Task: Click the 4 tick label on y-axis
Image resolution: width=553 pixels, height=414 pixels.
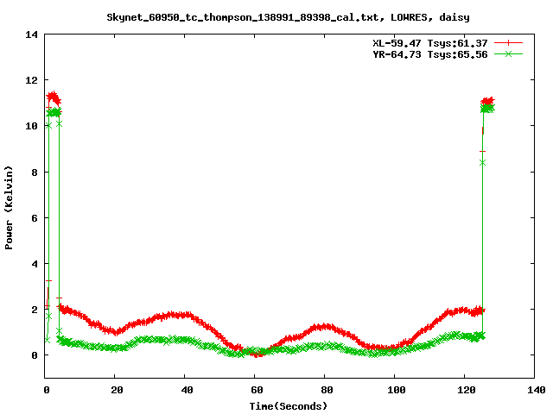Action: 33,263
